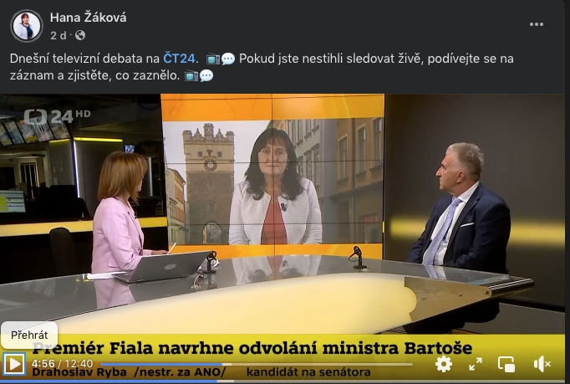This screenshot has width=570, height=384.
Task: Open picture-in-picture mini player
Action: click(506, 364)
